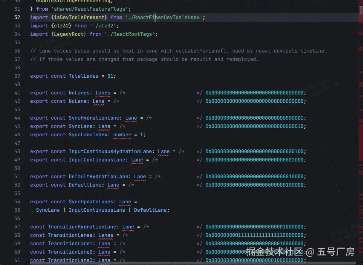Viewport: 363px width, 265px height.
Task: Click clz32 identifier inside braces
Action: coord(61,26)
